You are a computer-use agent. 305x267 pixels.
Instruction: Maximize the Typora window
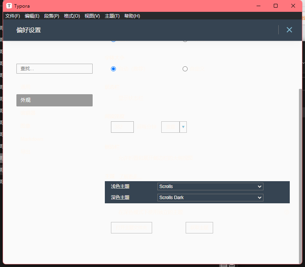[x=276, y=6]
